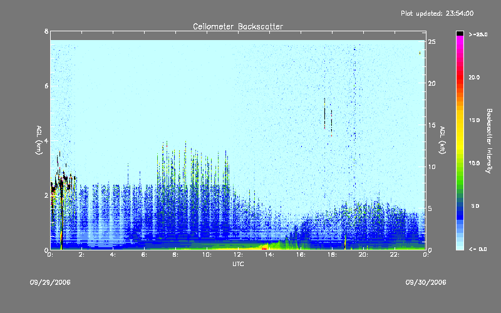
Task: Click the 15 tick on the kft axis
Action: click(x=431, y=125)
